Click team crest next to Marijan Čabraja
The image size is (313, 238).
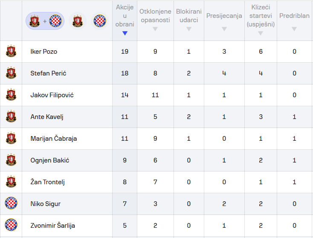pyautogui.click(x=11, y=139)
